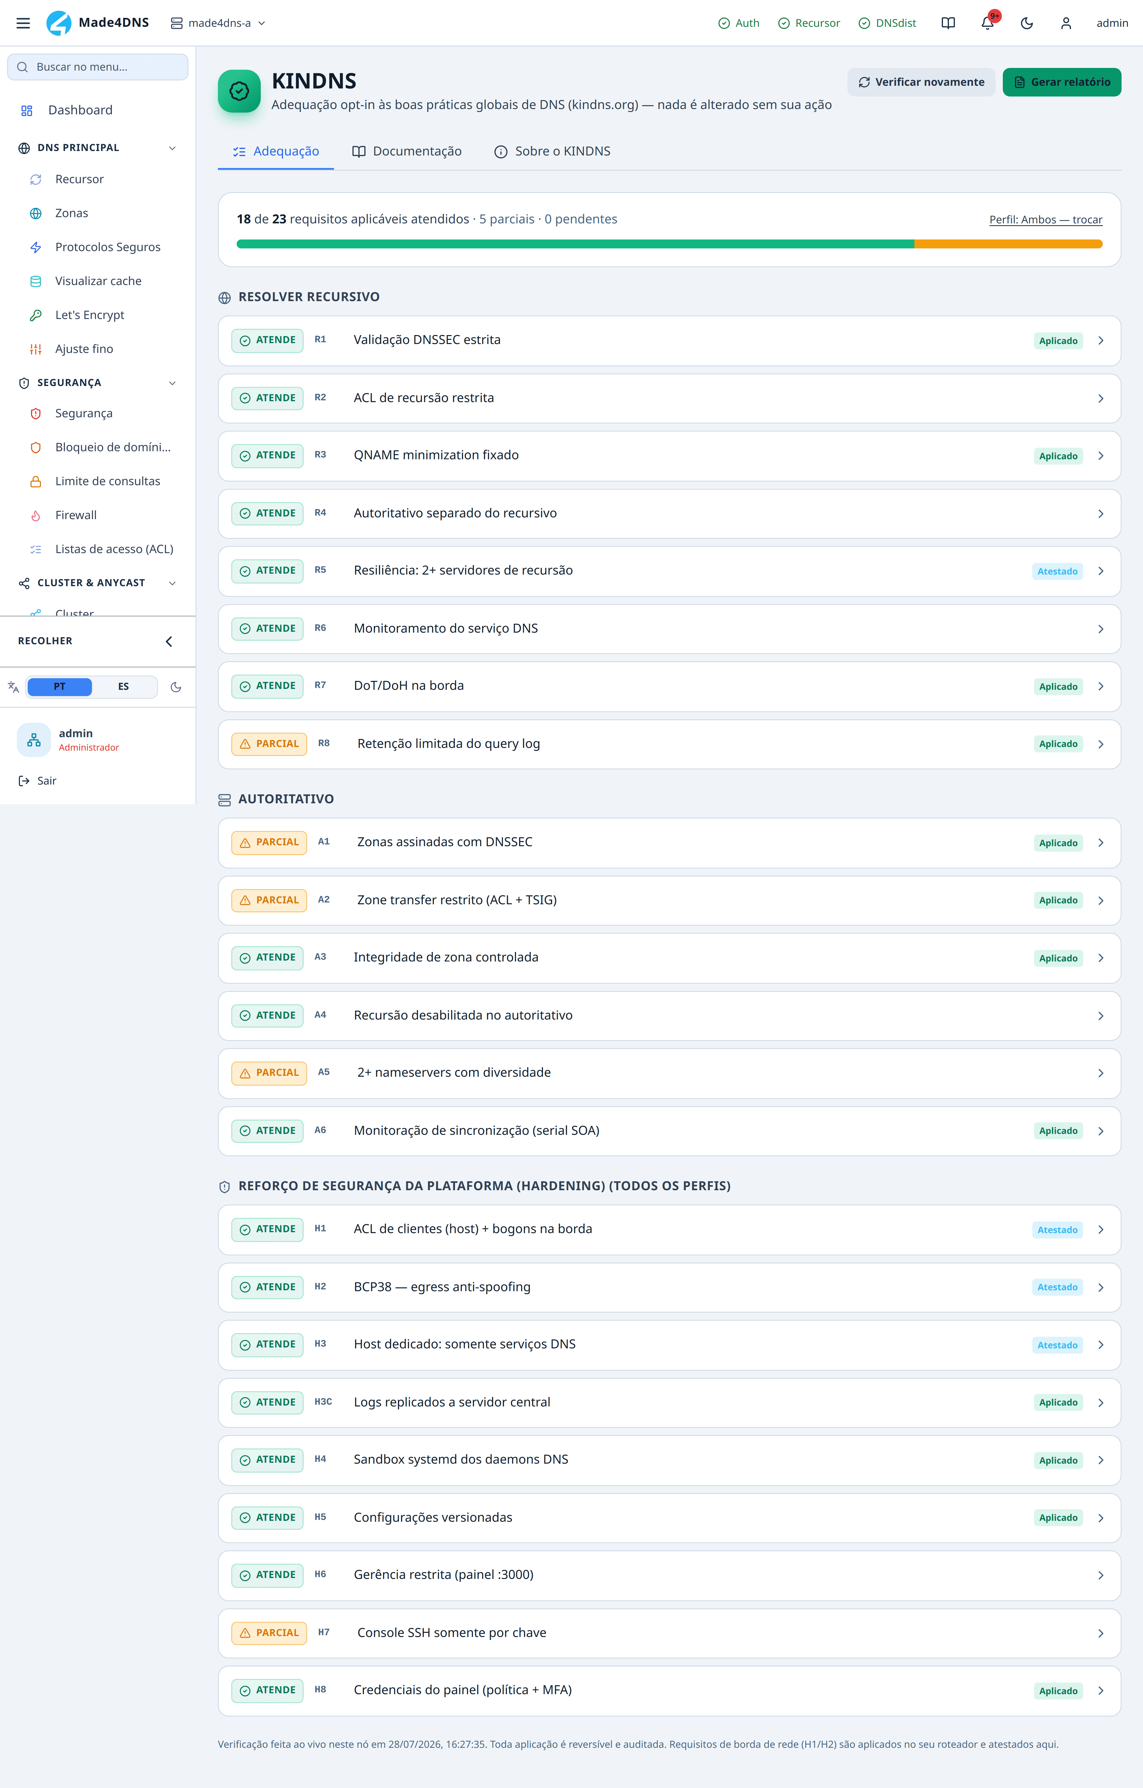Image resolution: width=1143 pixels, height=1788 pixels.
Task: Click the Let's Encrypt key icon
Action: (x=36, y=315)
